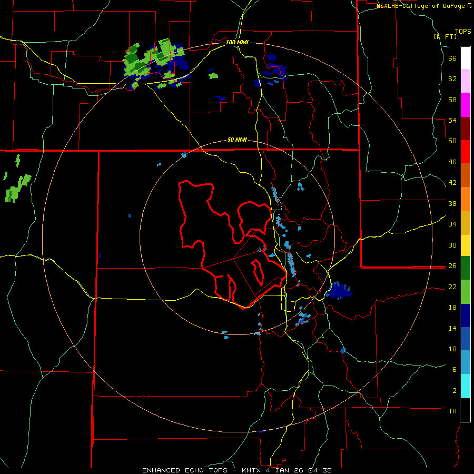Click the red lake outline near the radar center
The height and width of the screenshot is (474, 474).
tap(232, 244)
